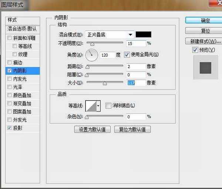This screenshot has width=222, height=189.
Task: Open the 混合模式 dropdown
Action: tap(110, 35)
